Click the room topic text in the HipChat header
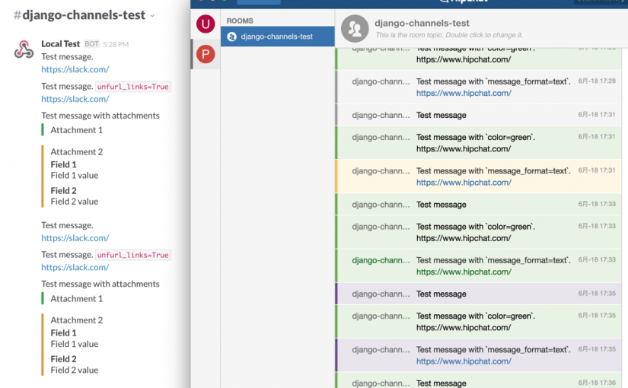The width and height of the screenshot is (628, 388). [449, 35]
